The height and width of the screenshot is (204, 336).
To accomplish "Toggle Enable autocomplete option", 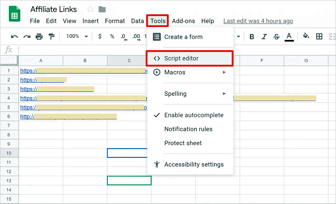I will point(194,115).
